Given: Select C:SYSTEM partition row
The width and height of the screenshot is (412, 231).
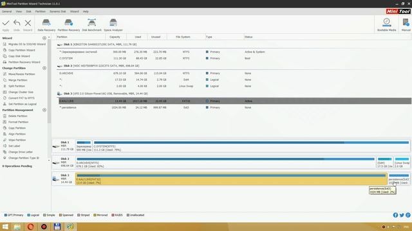Looking at the screenshot, I should (235, 58).
